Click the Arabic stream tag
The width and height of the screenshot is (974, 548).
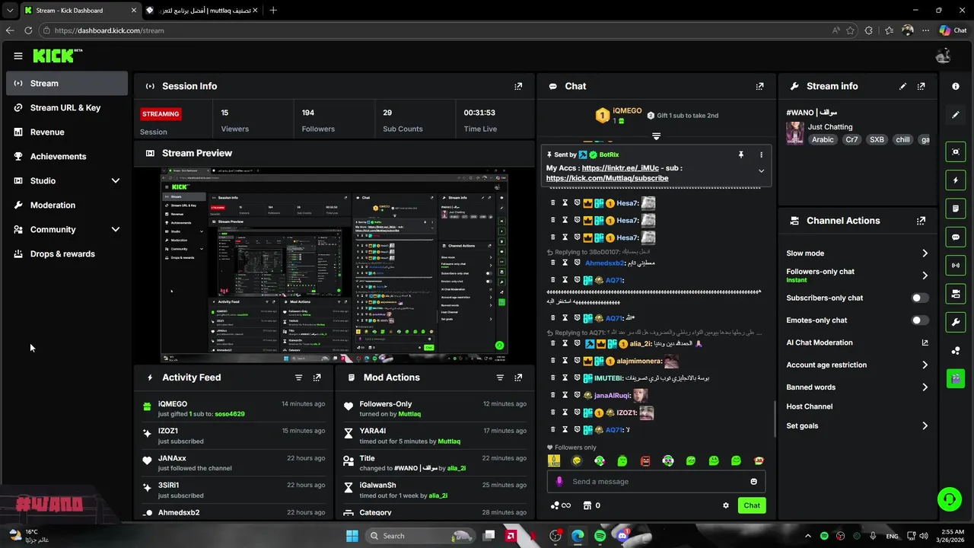coord(823,140)
